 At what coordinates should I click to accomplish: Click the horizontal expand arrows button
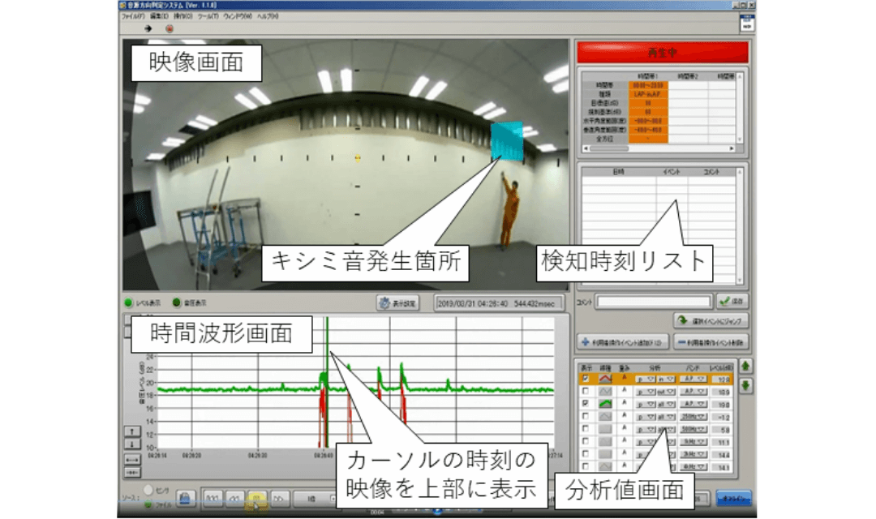[x=132, y=459]
